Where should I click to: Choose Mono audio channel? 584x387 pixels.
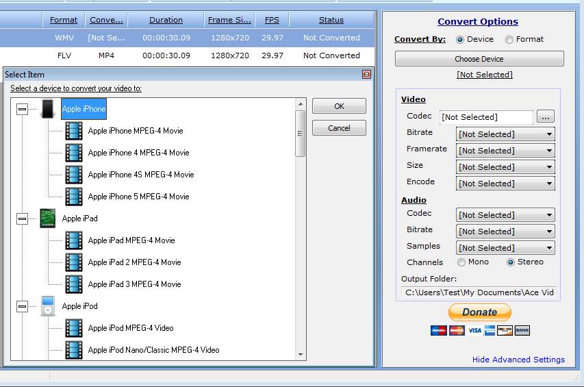click(x=461, y=262)
